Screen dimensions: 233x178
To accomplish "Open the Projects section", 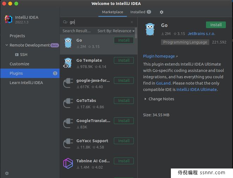I will tap(17, 36).
